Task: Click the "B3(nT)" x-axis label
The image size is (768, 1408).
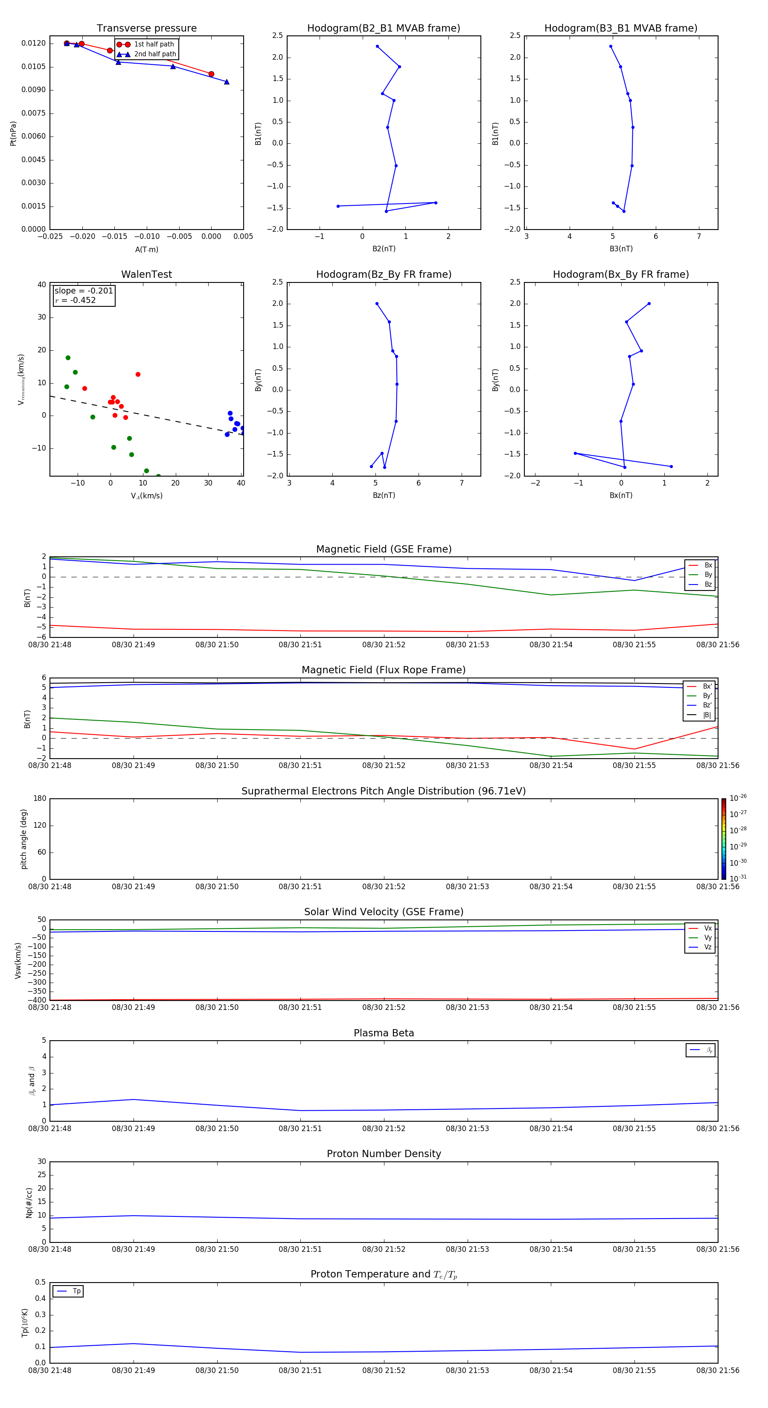Action: point(621,249)
